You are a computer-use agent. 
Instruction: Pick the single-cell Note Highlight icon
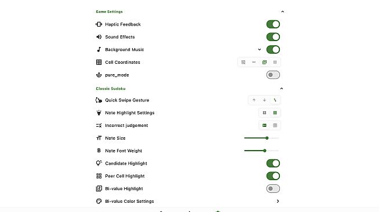264,113
